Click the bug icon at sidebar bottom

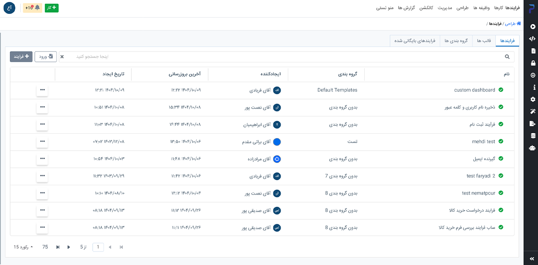tap(533, 147)
